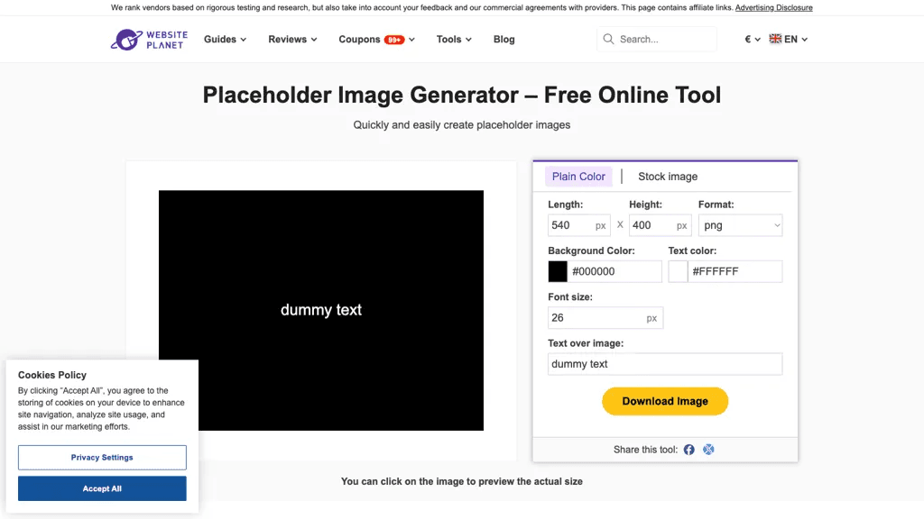924x519 pixels.
Task: Click the Download Image button
Action: [x=665, y=401]
